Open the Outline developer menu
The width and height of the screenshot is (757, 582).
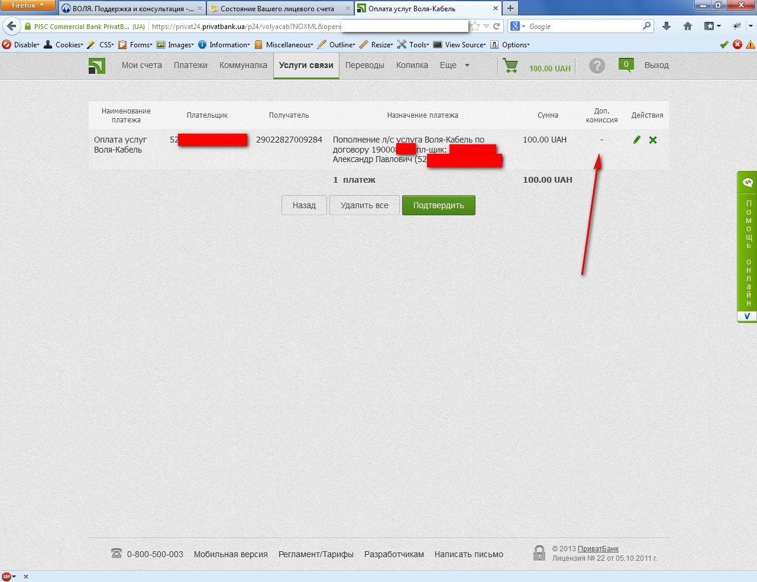pos(337,45)
